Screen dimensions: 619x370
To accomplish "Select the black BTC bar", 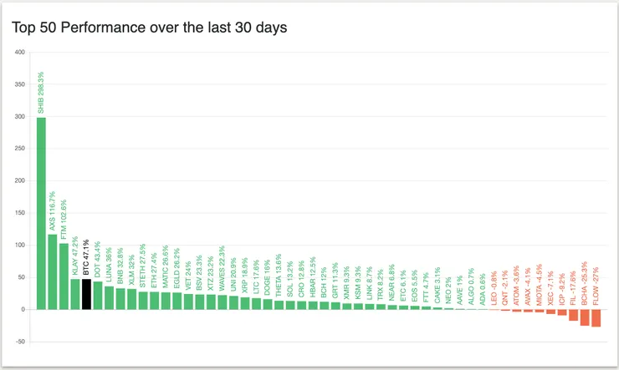I will click(86, 294).
